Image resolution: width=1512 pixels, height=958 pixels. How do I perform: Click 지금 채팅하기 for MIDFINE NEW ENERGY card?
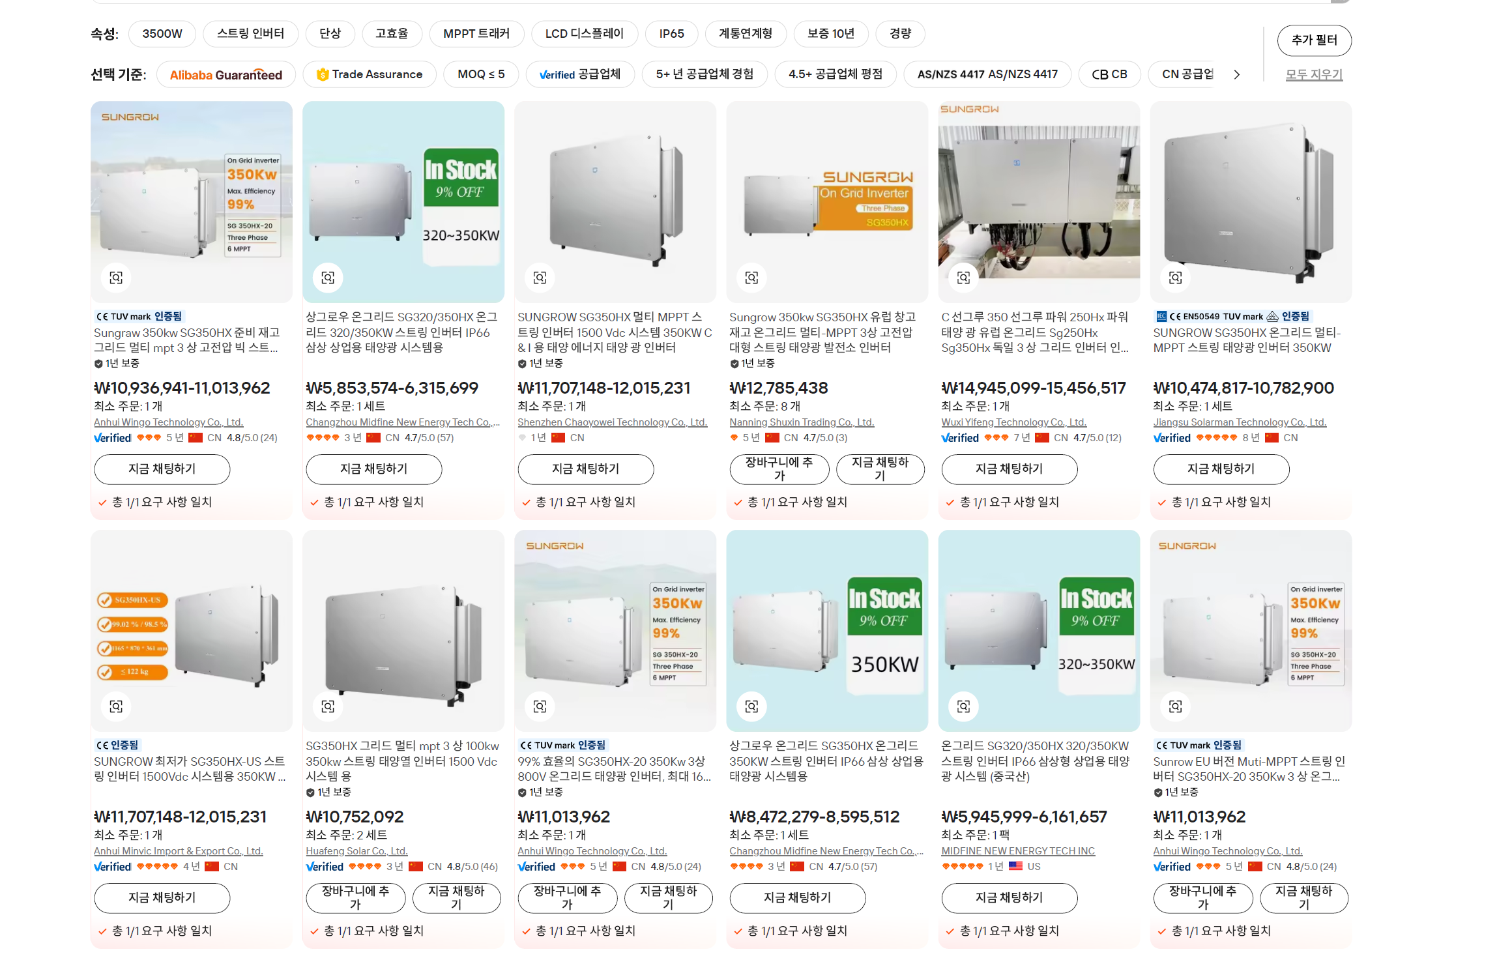tap(1010, 898)
